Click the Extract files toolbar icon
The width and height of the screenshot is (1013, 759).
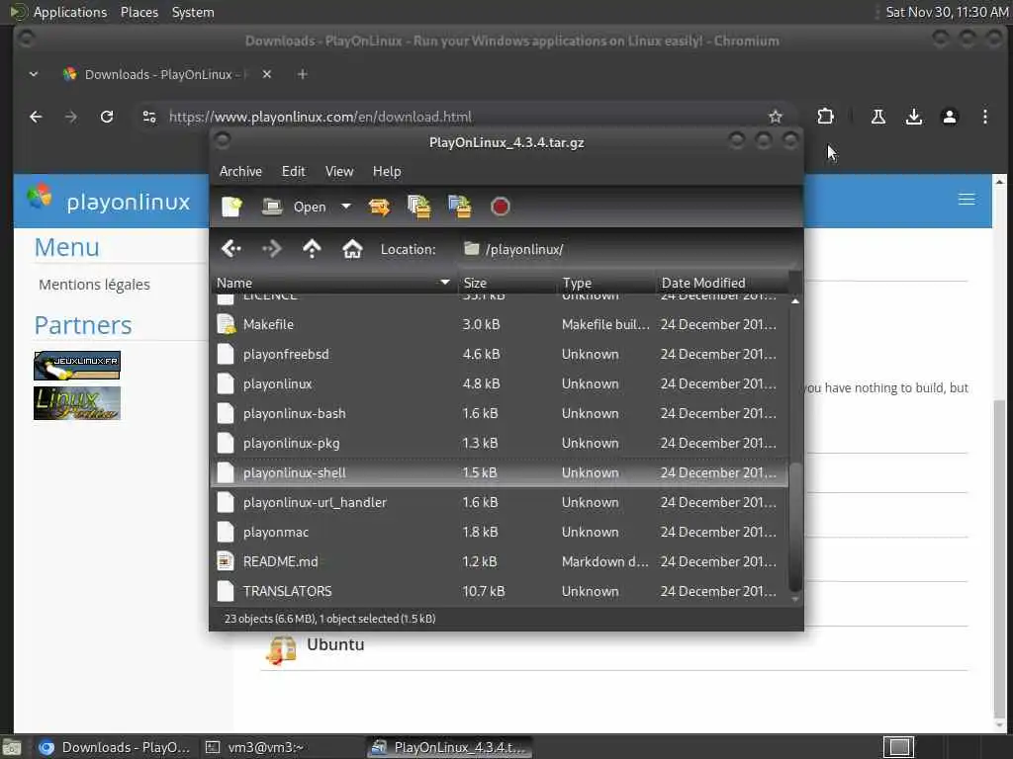click(379, 207)
